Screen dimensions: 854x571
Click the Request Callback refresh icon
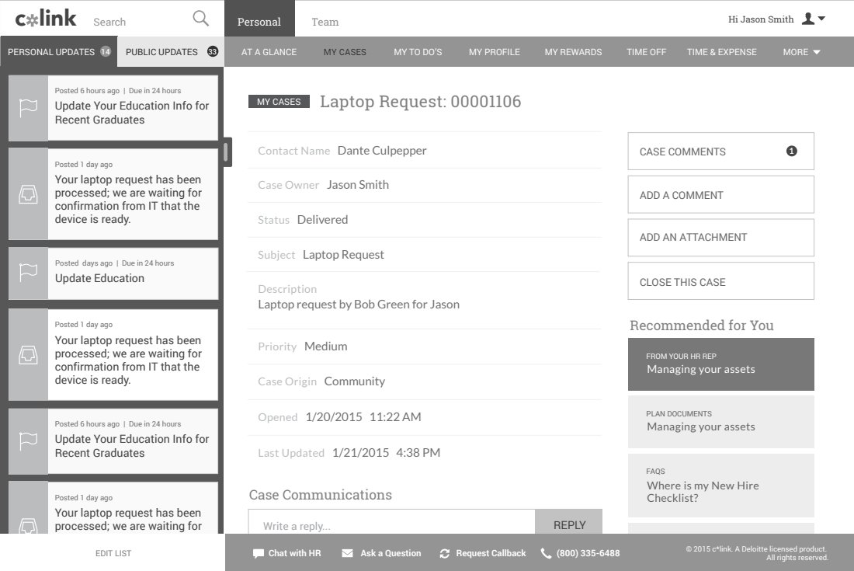(444, 553)
